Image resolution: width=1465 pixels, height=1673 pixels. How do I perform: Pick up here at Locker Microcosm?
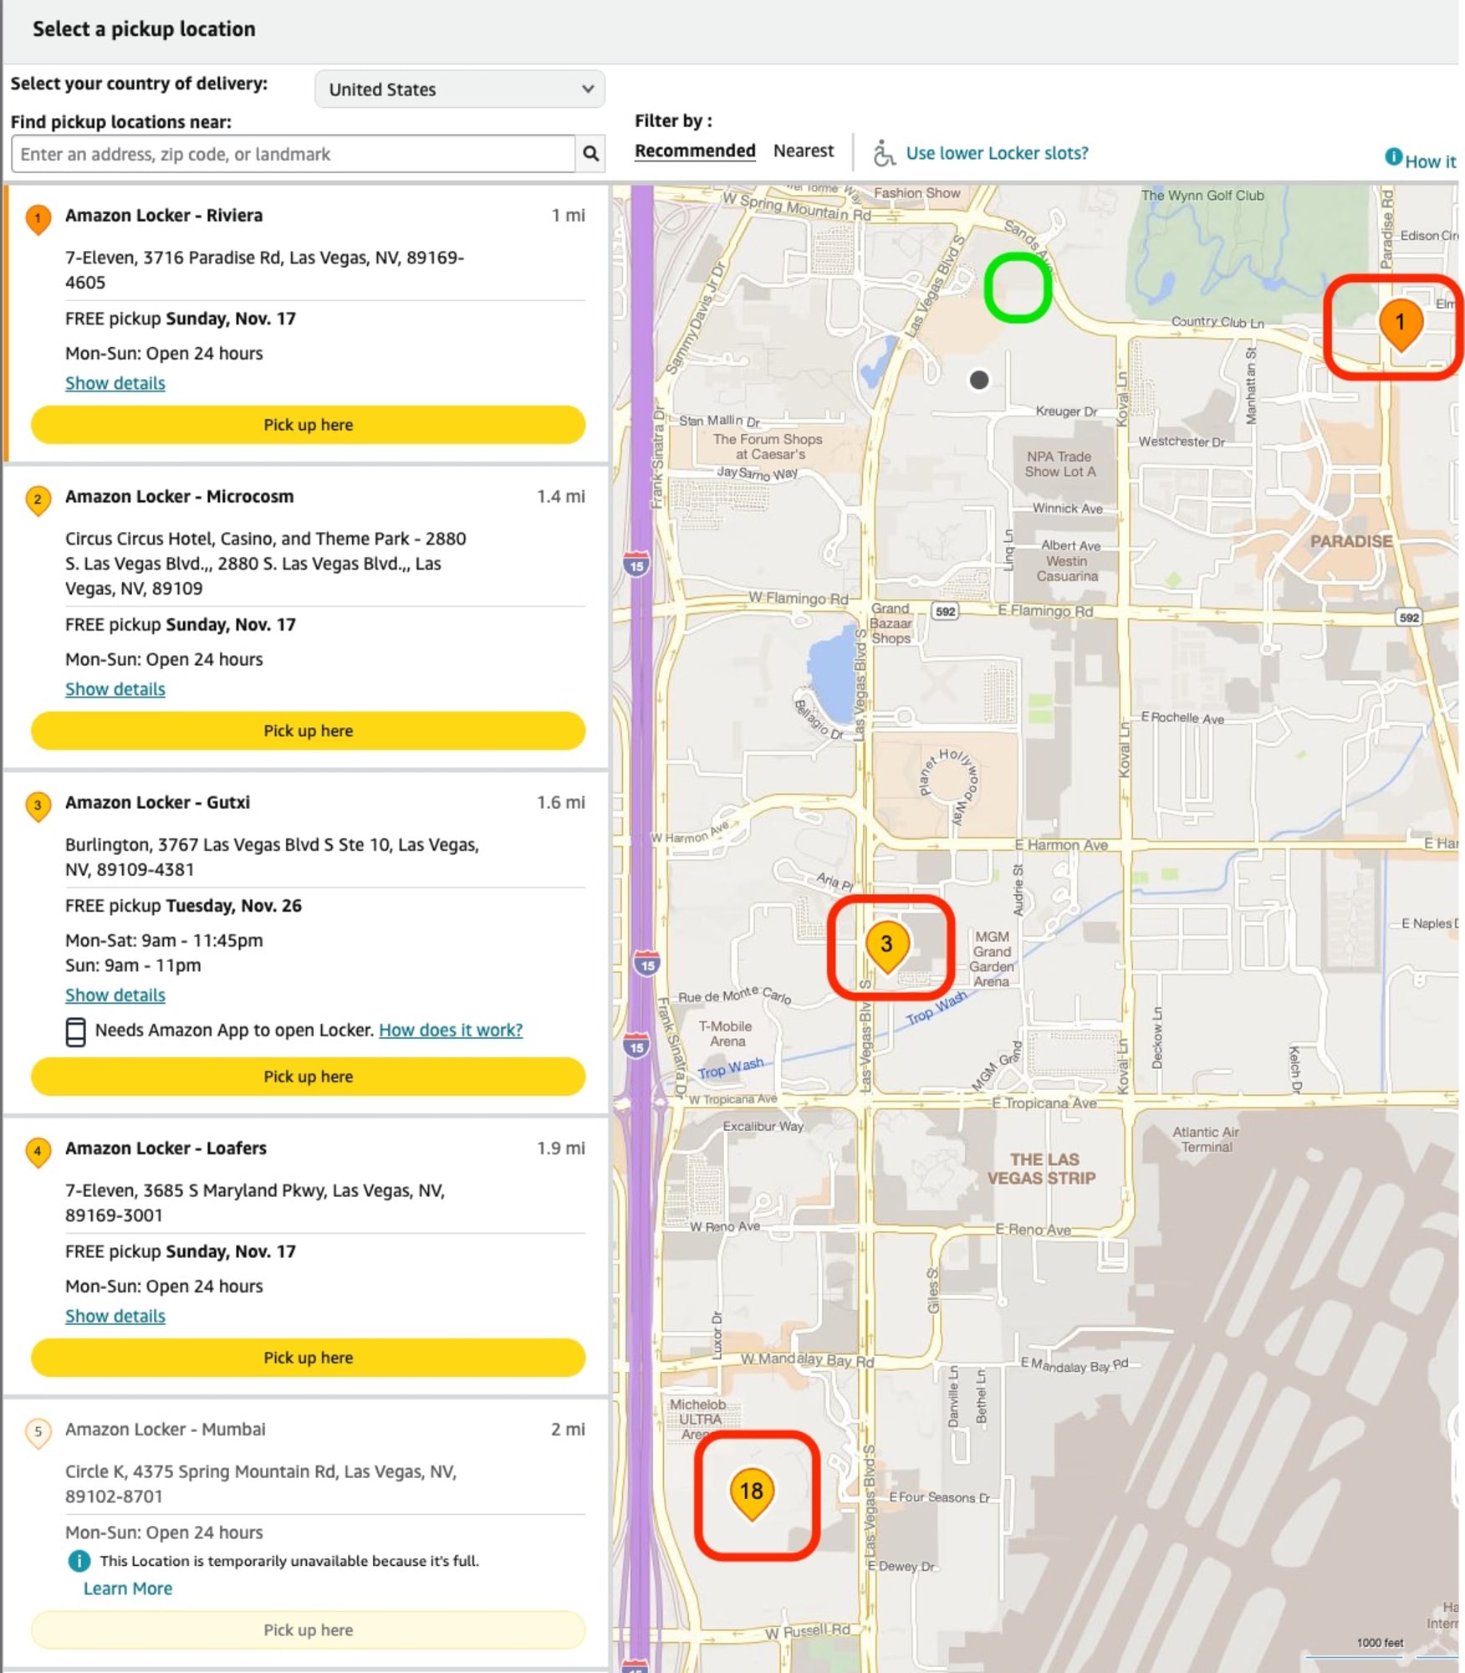point(308,731)
